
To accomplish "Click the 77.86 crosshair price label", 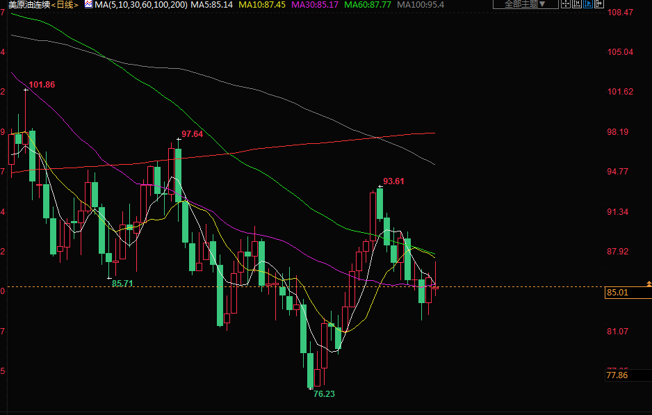I will [618, 375].
